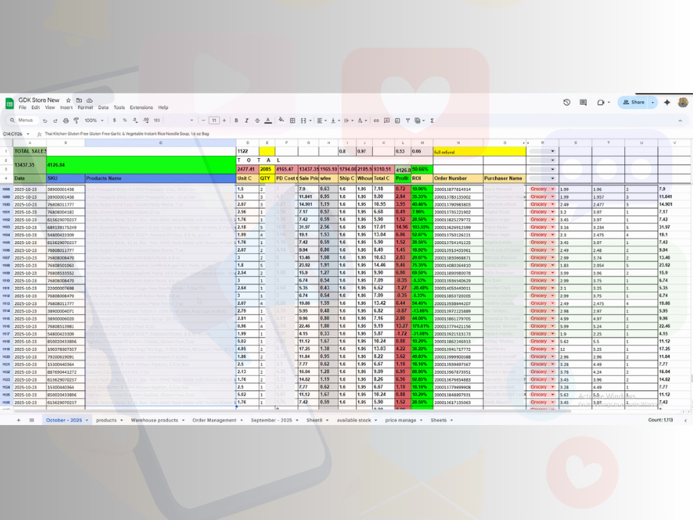Toggle bold formatting

click(x=236, y=120)
